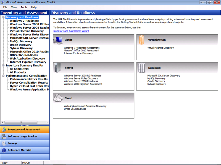Image resolution: width=221 pixels, height=165 pixels.
Task: Click Microsoft Office 2010 Assessment text
Action: click(81, 51)
